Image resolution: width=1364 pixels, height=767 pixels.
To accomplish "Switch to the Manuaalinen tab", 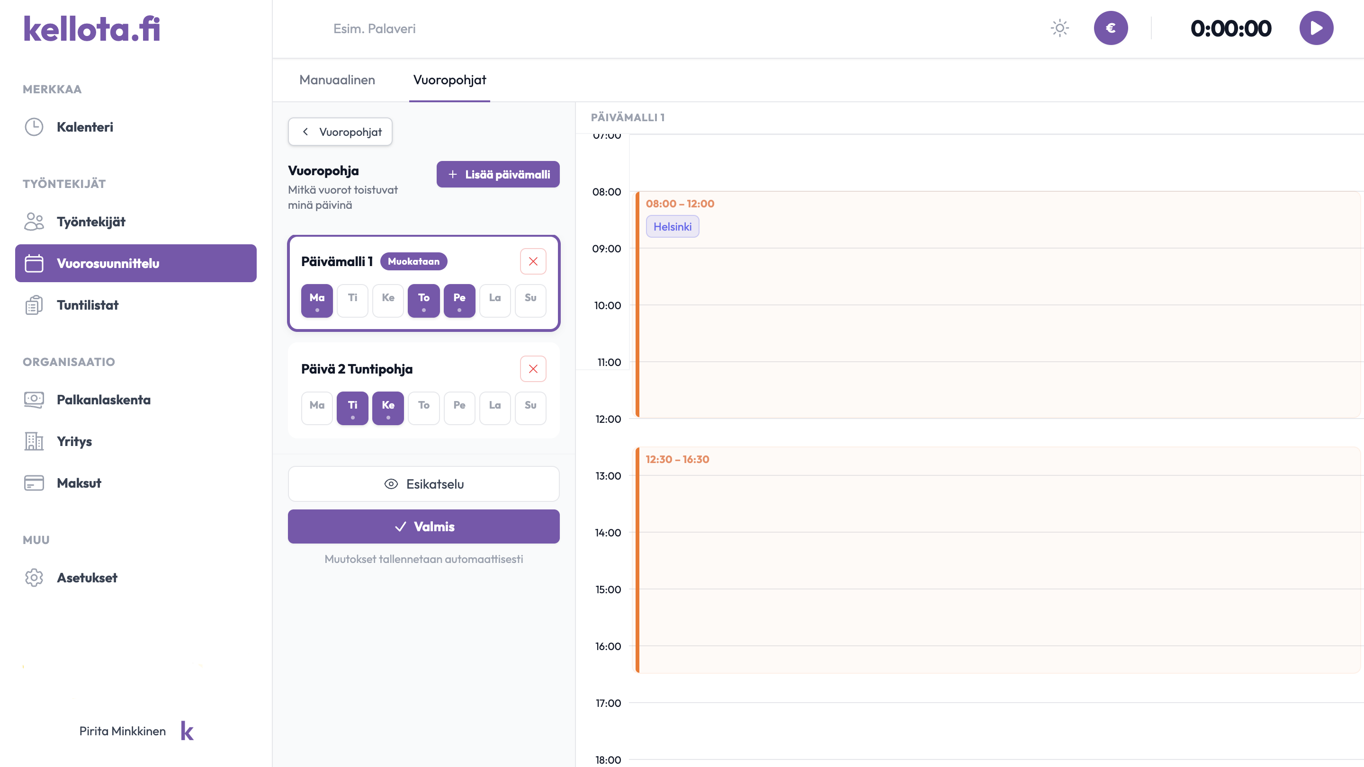I will [337, 80].
